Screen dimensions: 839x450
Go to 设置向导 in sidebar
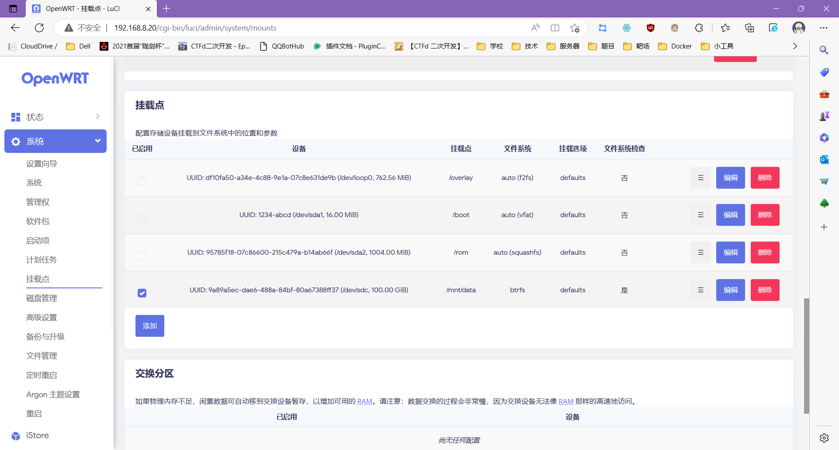[x=42, y=164]
